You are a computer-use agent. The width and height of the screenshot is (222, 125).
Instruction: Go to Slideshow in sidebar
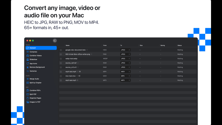[33, 59]
